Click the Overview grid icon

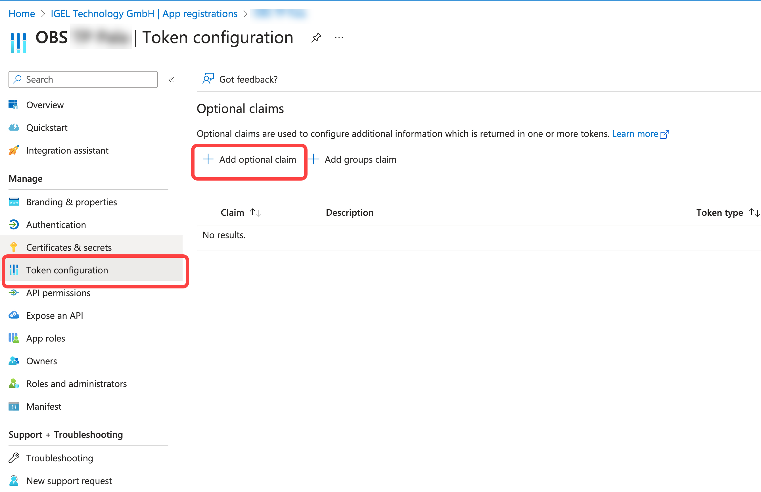(13, 105)
